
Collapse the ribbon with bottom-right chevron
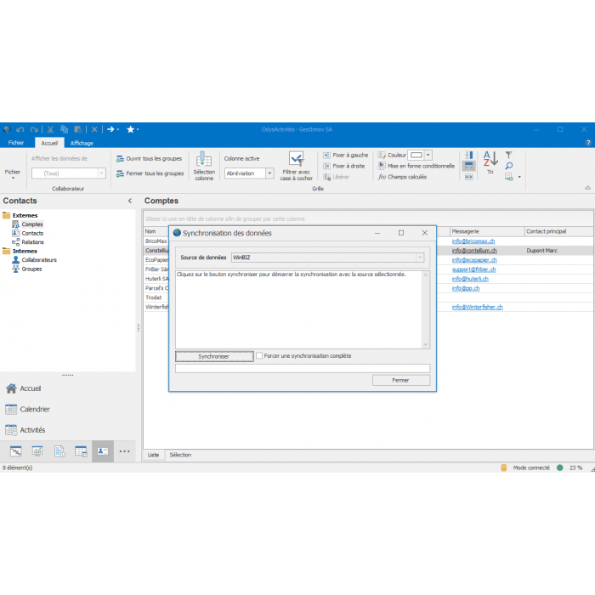pyautogui.click(x=587, y=188)
